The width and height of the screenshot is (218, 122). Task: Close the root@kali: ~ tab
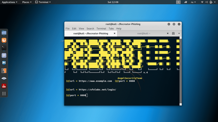pos(168,33)
